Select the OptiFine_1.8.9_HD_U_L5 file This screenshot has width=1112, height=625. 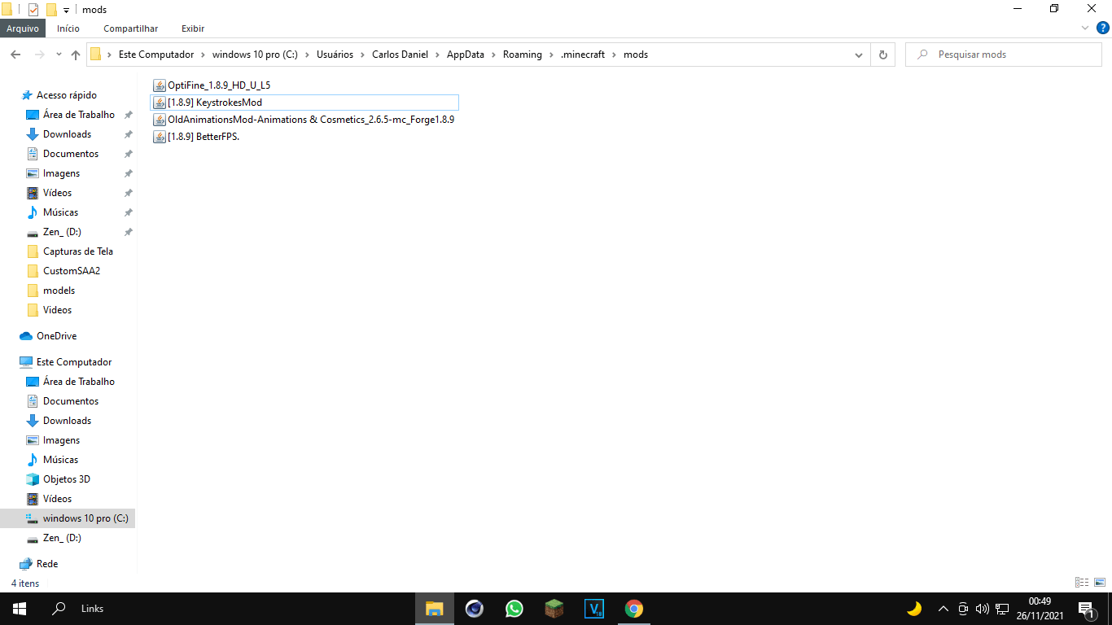(x=219, y=85)
